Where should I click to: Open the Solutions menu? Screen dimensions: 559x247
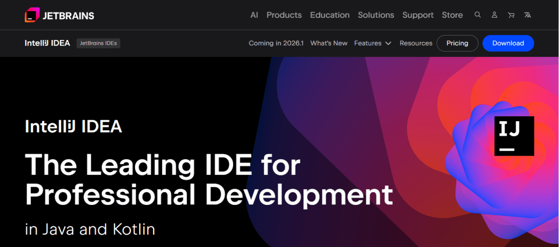(376, 15)
